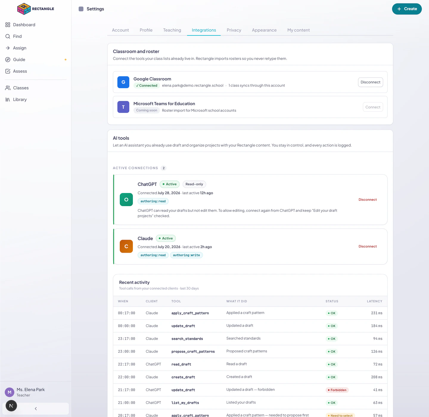Click ChatGPT's authoring:read scope tag

[x=153, y=201]
